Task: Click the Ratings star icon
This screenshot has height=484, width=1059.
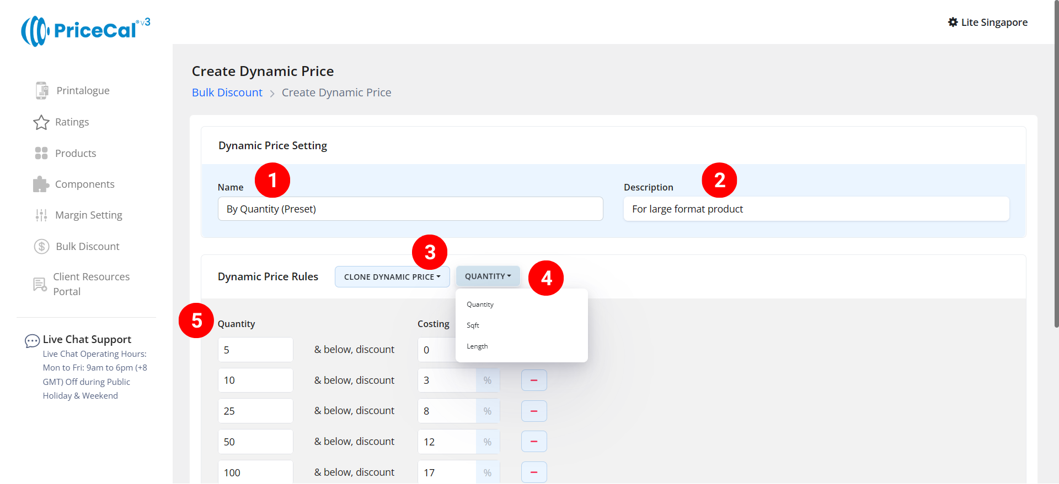Action: [41, 122]
